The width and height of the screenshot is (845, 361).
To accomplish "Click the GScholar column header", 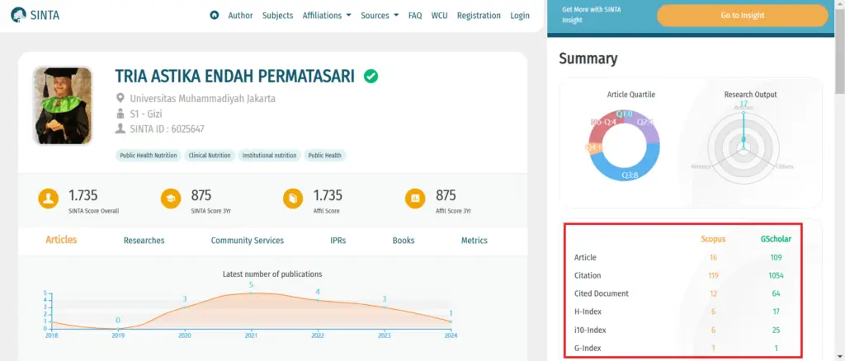I will (x=776, y=239).
